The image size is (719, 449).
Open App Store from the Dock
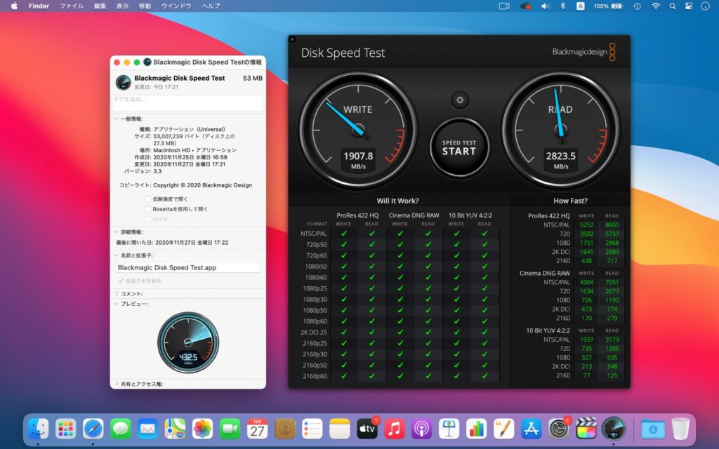tap(531, 429)
